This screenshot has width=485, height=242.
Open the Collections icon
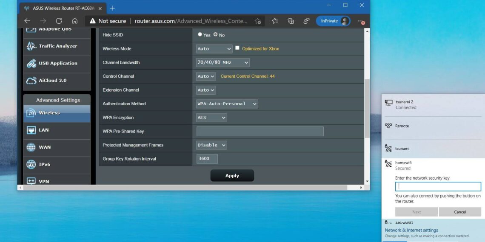point(291,21)
